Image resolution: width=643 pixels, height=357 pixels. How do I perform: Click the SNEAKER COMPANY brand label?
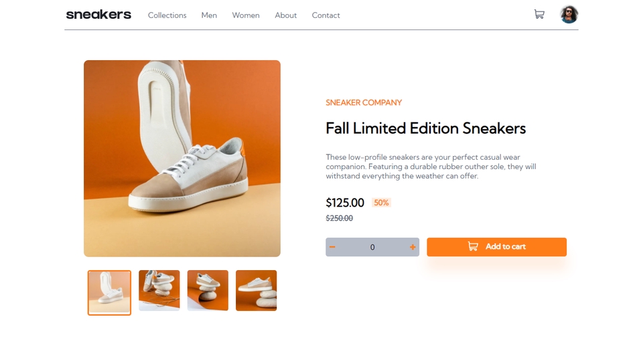coord(364,103)
